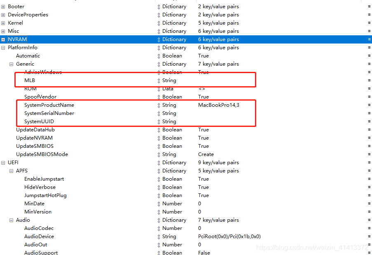
Task: Click empty SystemUUID value field
Action: (227, 122)
